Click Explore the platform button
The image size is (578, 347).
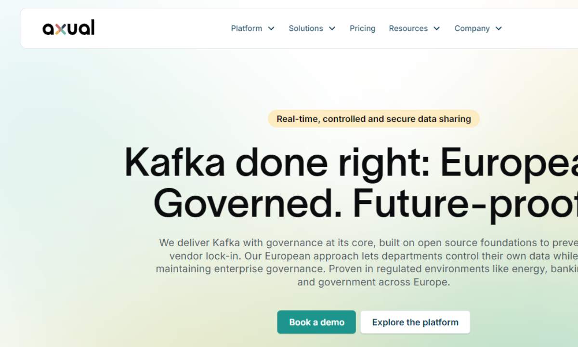(415, 322)
